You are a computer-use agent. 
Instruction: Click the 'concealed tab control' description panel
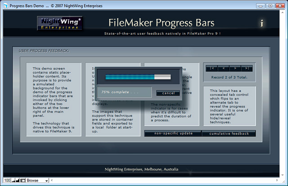[229, 106]
